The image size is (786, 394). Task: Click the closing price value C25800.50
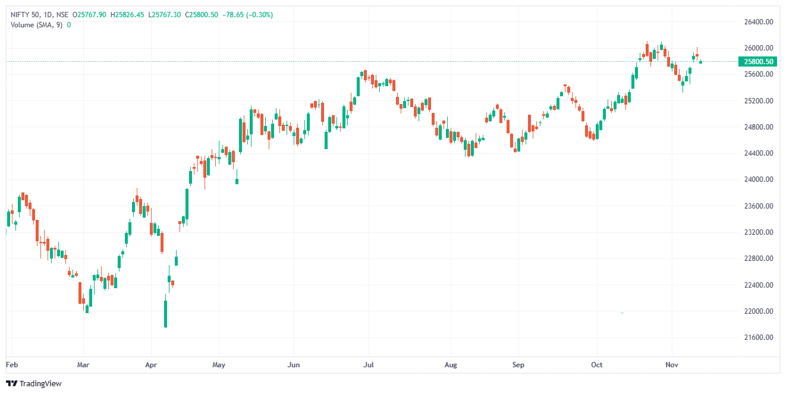[x=202, y=15]
